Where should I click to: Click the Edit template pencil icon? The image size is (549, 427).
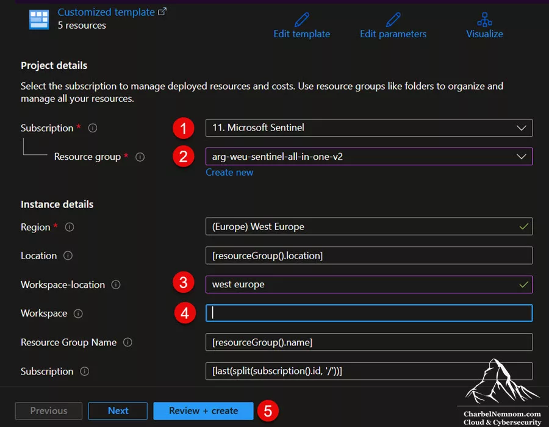pyautogui.click(x=302, y=20)
